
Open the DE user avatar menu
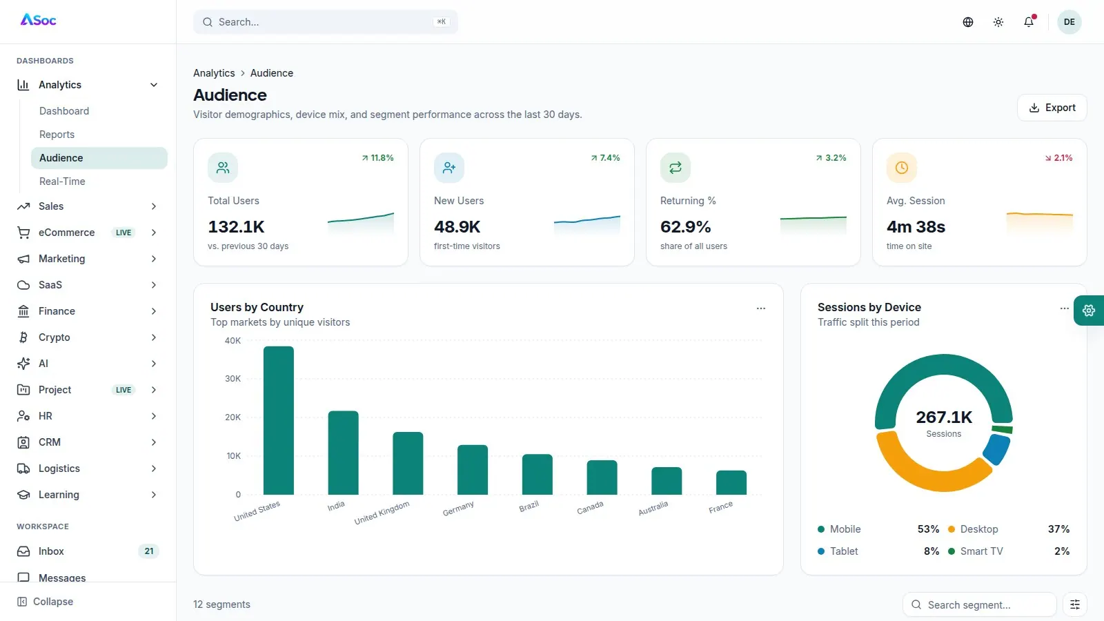pos(1069,22)
